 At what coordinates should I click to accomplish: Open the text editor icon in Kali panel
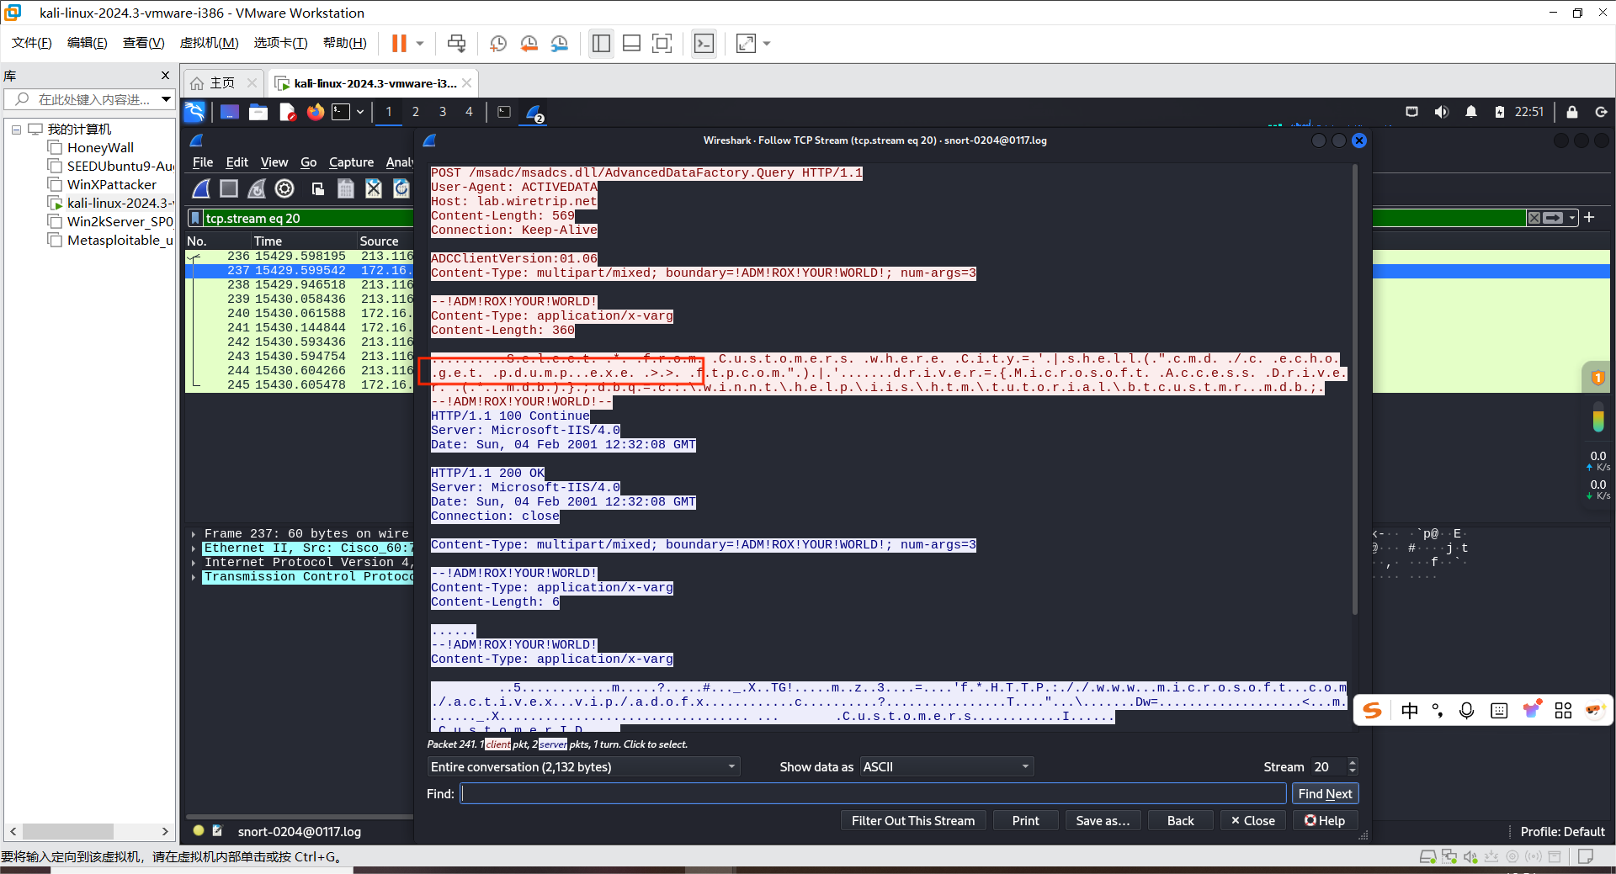[x=287, y=112]
